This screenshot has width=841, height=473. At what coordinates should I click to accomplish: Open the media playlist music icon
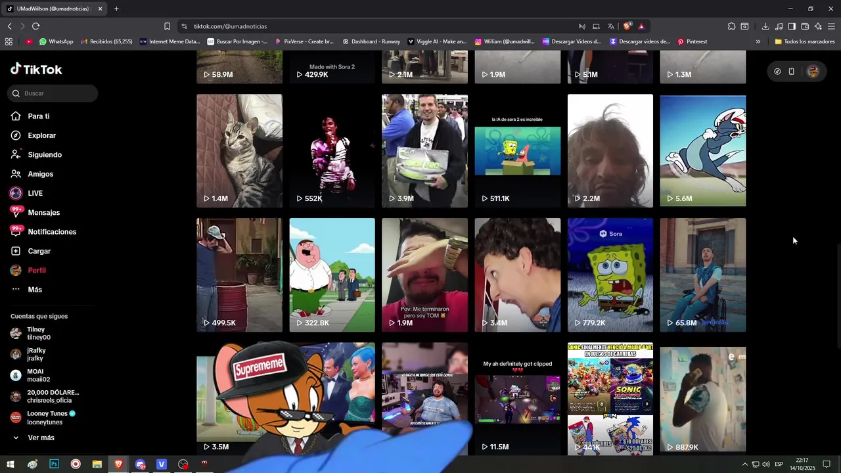point(779,26)
